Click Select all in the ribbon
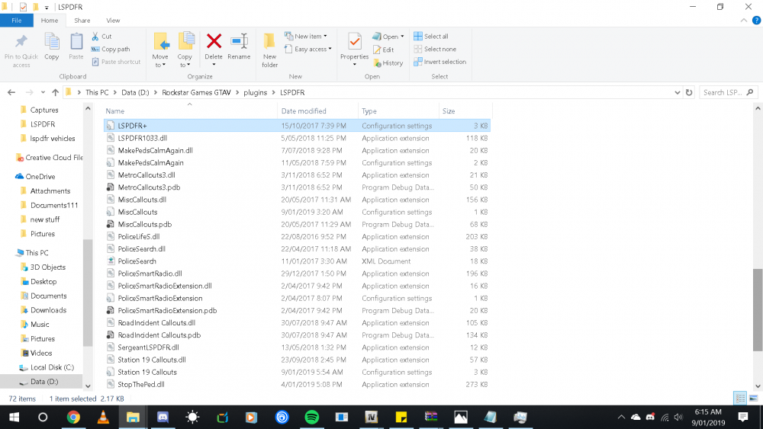This screenshot has height=429, width=763. (x=431, y=36)
